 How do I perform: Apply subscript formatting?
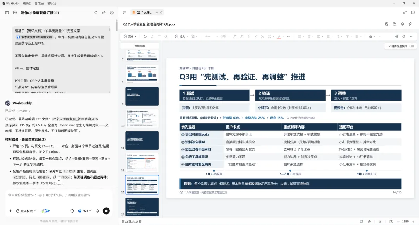262,36
